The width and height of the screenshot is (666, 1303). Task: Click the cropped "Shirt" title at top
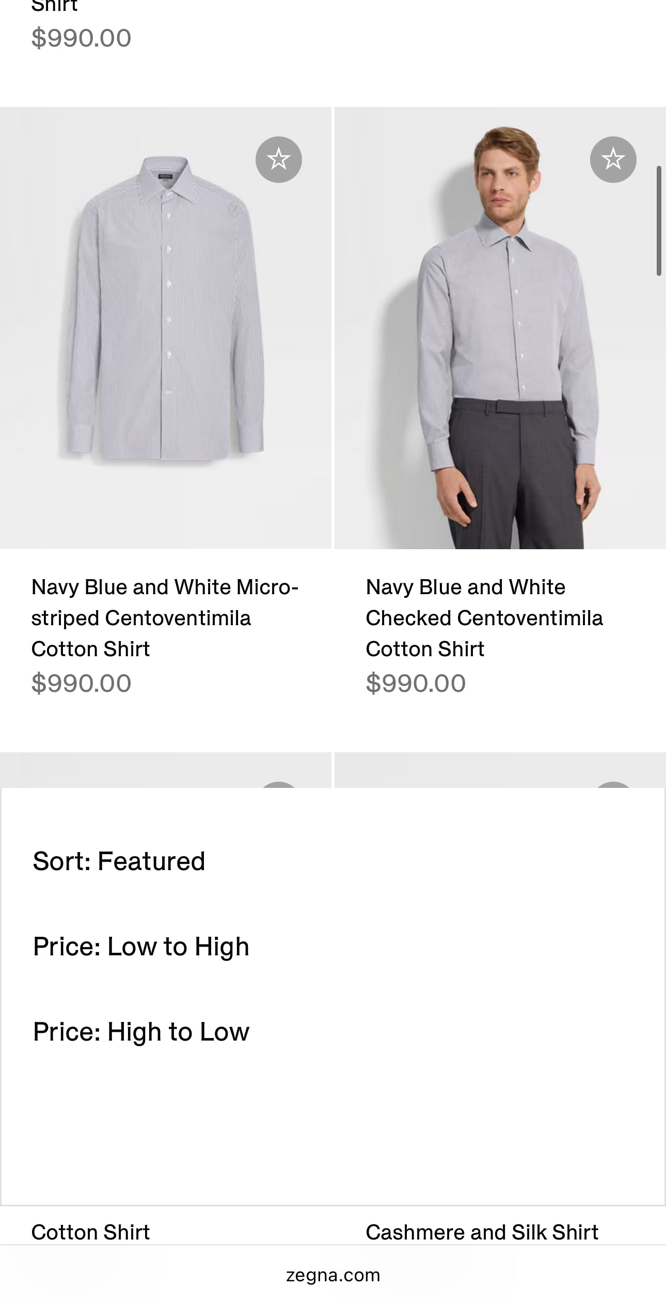point(54,6)
